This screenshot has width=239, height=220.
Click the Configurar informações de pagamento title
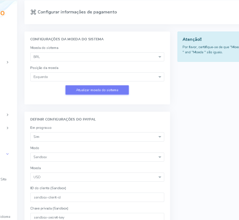tap(77, 12)
